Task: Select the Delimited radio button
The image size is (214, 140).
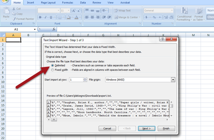Action: point(53,65)
